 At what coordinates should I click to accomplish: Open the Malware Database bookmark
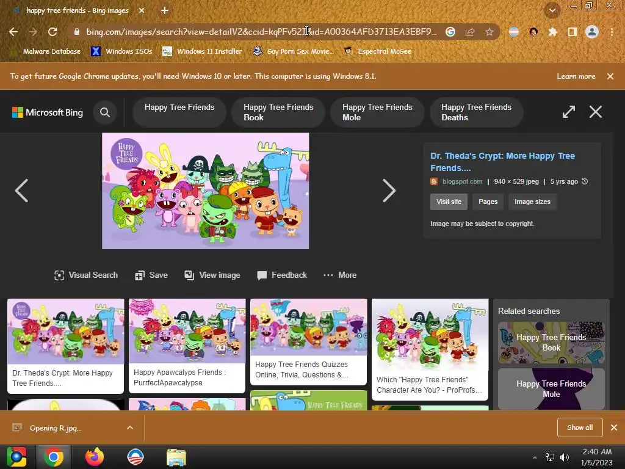(x=45, y=51)
